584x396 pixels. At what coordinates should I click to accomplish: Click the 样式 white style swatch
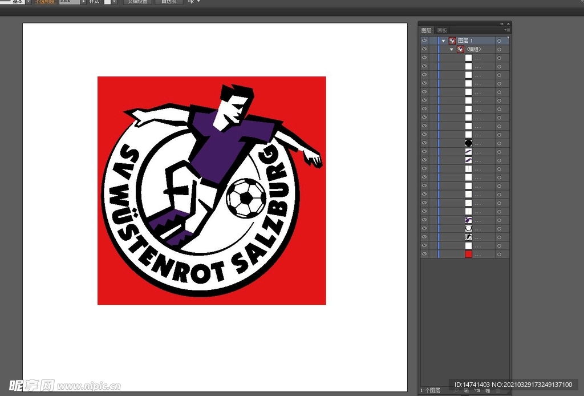[107, 2]
